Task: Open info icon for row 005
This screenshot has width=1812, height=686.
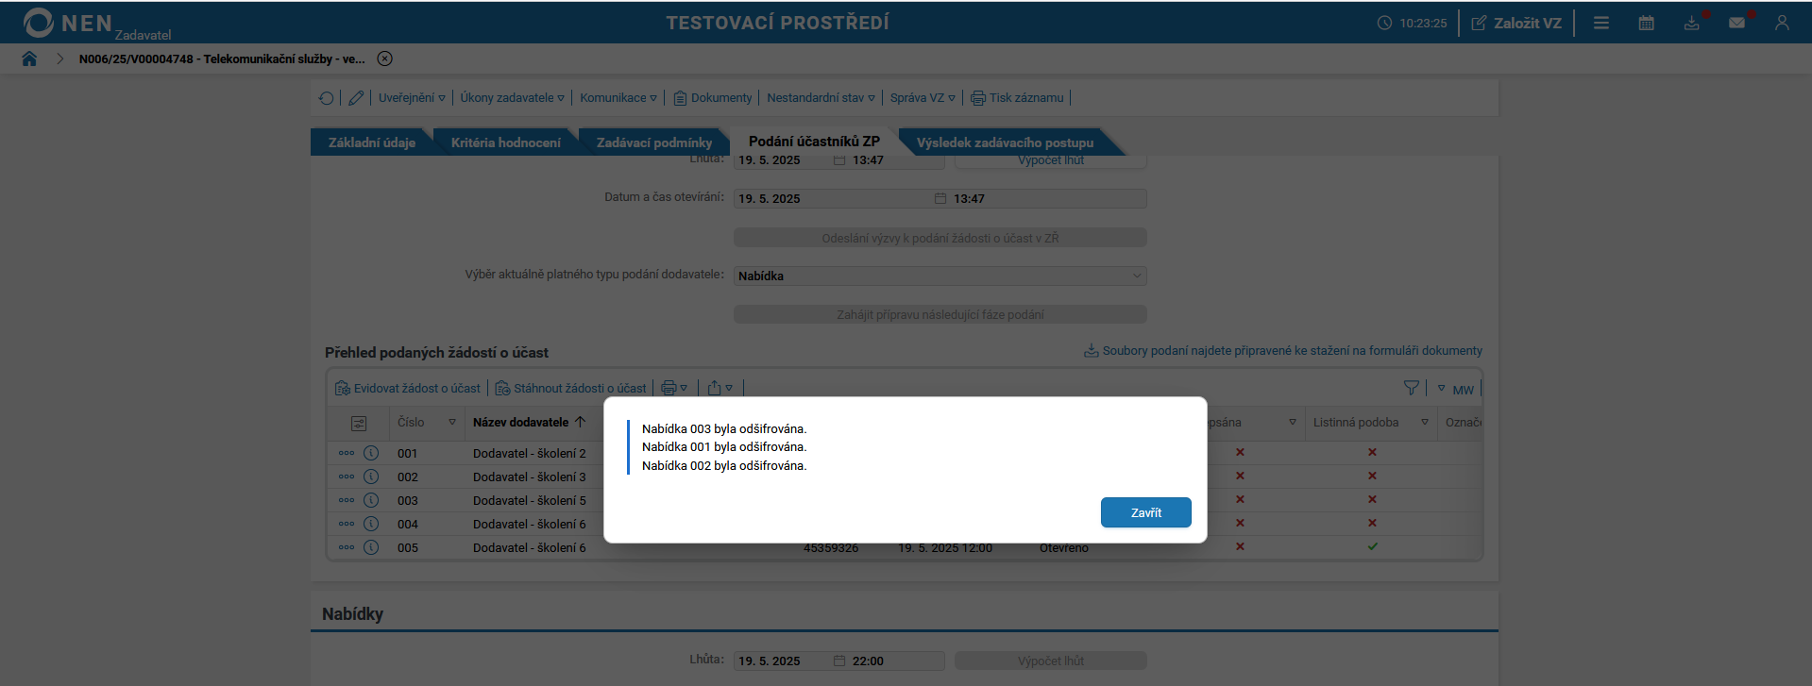Action: click(371, 547)
